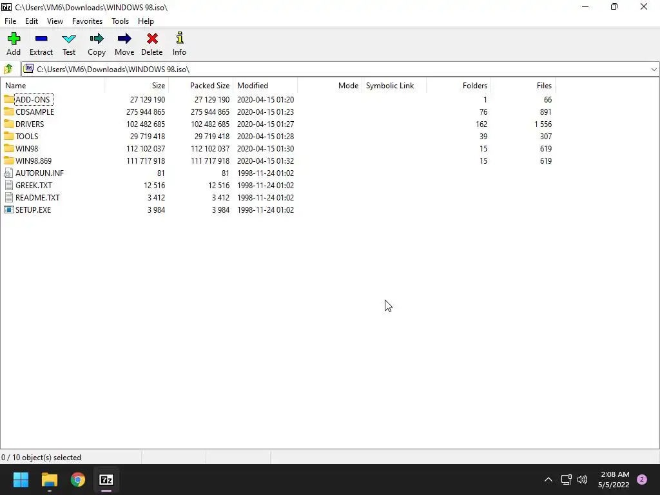Sort by Folders column header
The width and height of the screenshot is (660, 495).
pos(458,86)
